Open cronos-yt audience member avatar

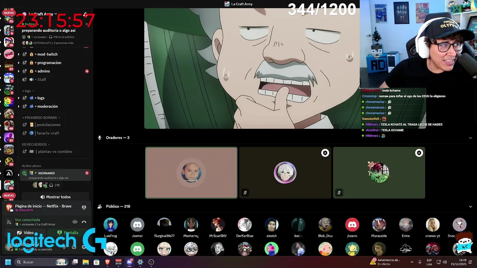tap(433, 224)
